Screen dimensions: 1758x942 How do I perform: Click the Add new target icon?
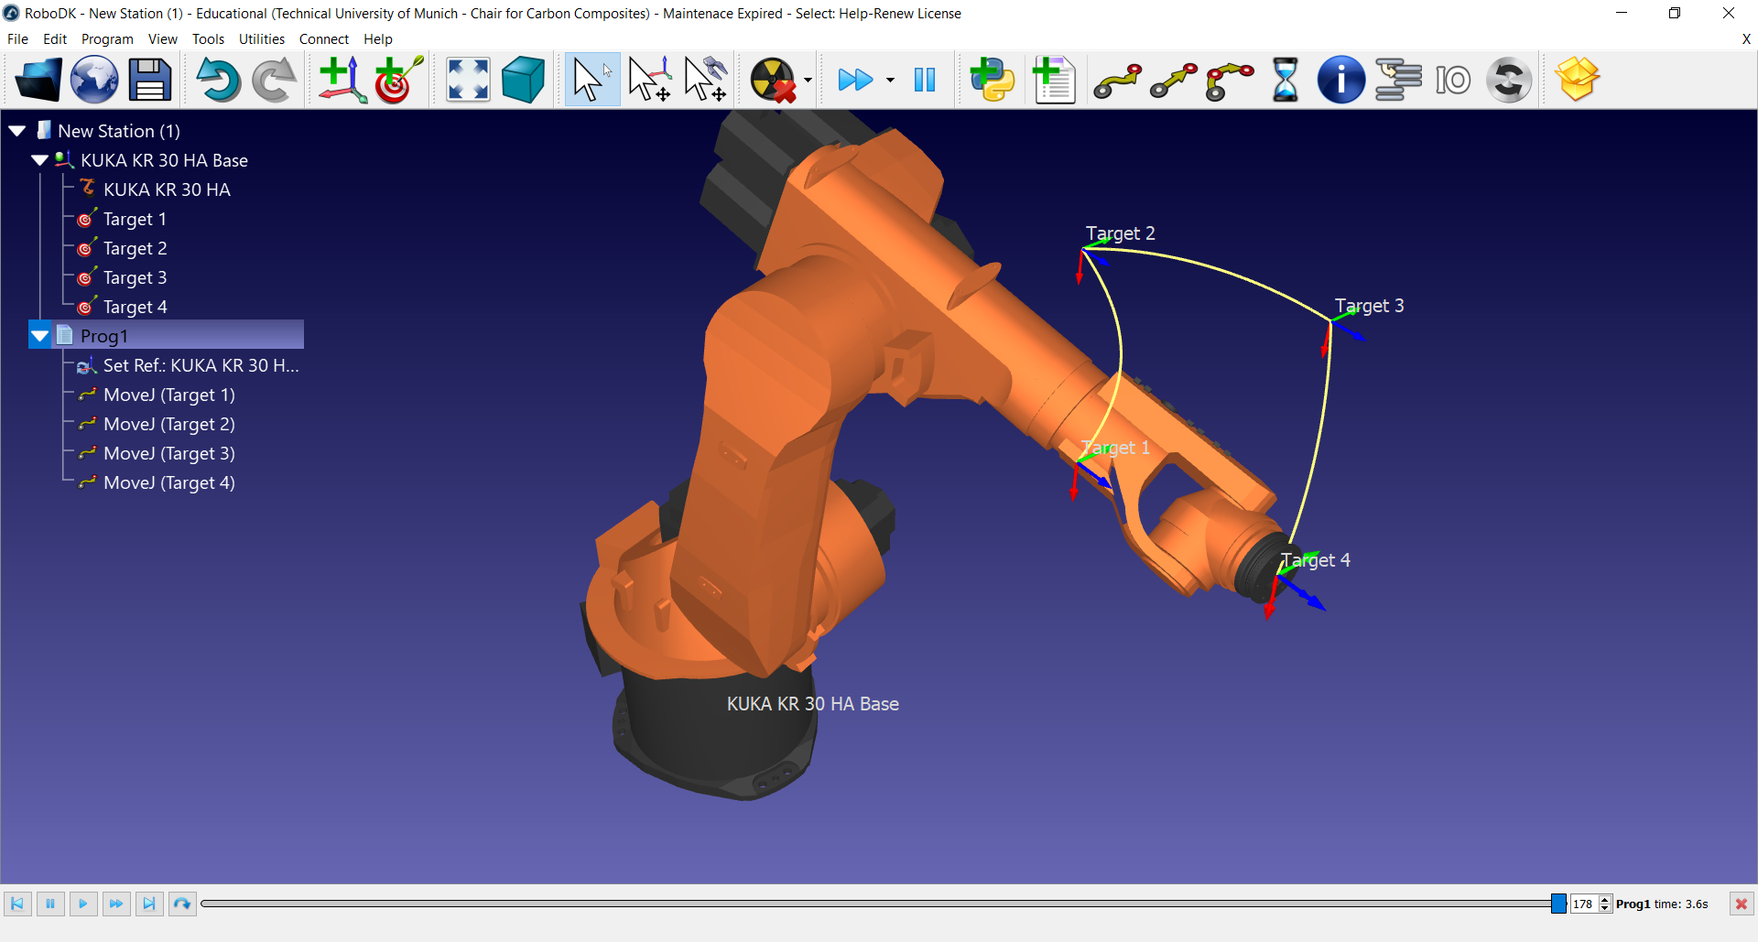pyautogui.click(x=397, y=80)
